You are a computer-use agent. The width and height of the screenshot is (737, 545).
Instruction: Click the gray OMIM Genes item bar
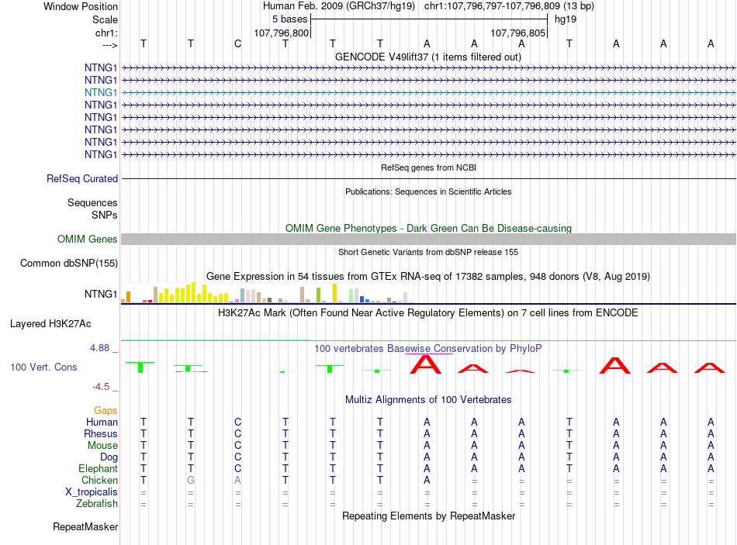tap(428, 239)
